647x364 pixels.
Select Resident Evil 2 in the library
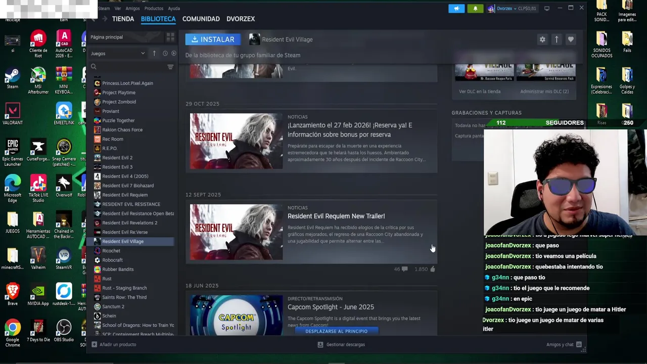[117, 158]
